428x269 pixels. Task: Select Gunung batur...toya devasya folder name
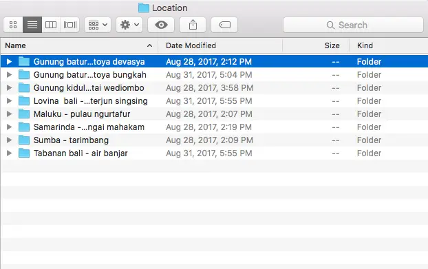[x=89, y=62]
